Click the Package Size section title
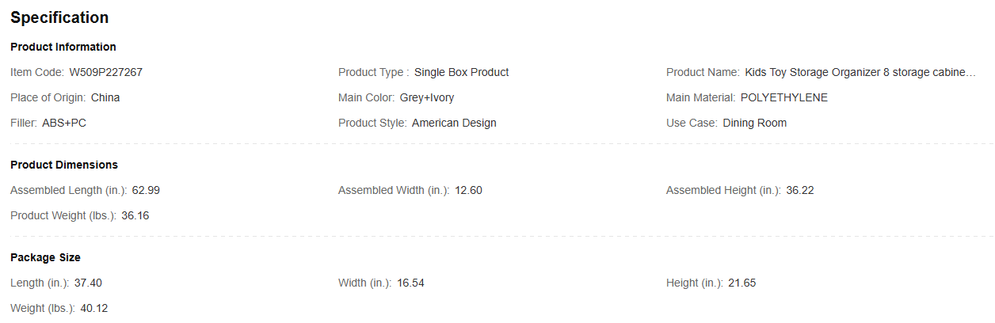Screen dimensions: 995x323 pyautogui.click(x=45, y=257)
